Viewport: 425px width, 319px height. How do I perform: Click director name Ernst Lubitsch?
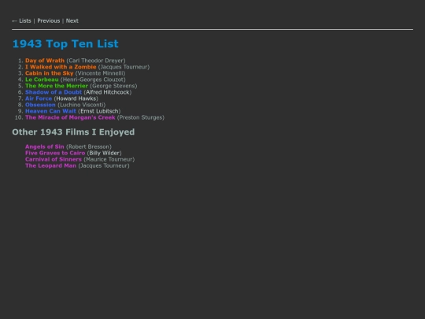tap(99, 111)
